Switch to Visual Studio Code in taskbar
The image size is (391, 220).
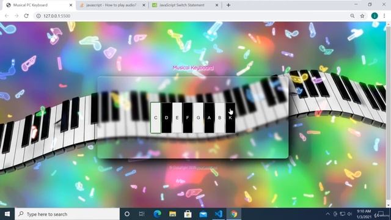click(219, 214)
